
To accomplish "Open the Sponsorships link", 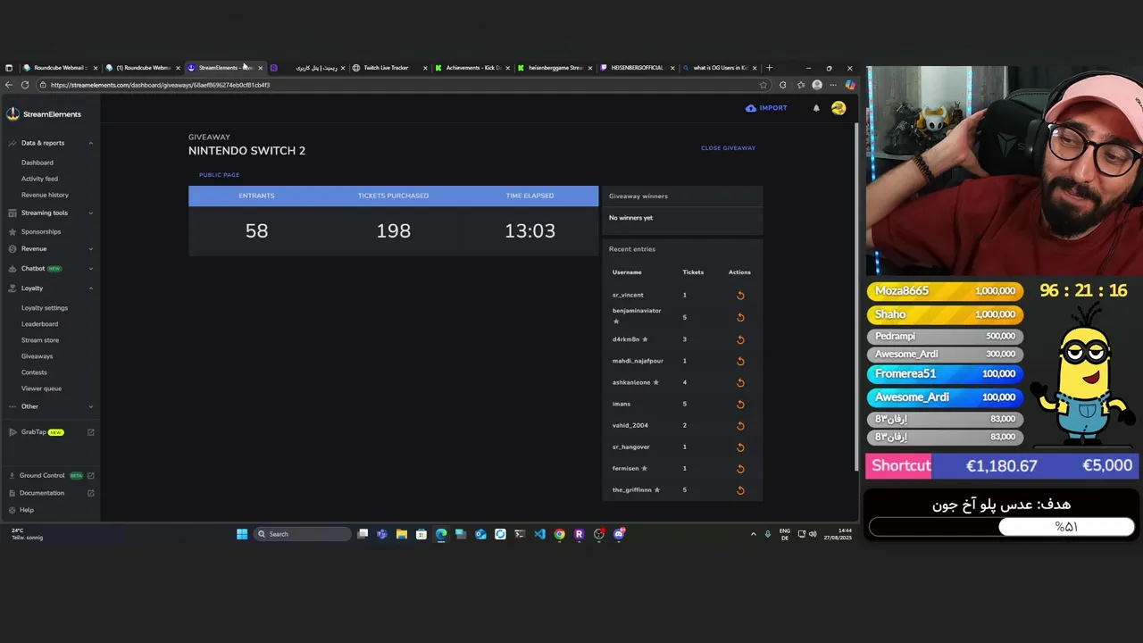I will 41,231.
